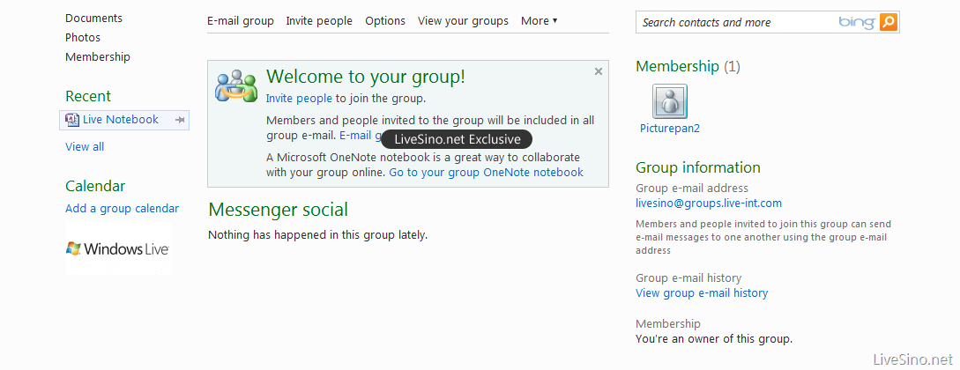Click the livesino@groups.live-int.com address
Image resolution: width=960 pixels, height=370 pixels.
709,203
